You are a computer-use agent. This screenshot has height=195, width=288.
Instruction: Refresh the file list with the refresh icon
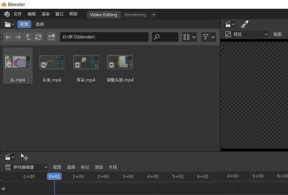point(38,37)
